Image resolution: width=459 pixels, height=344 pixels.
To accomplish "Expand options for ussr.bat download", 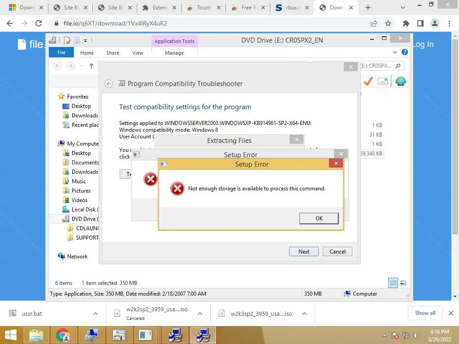I will point(95,314).
